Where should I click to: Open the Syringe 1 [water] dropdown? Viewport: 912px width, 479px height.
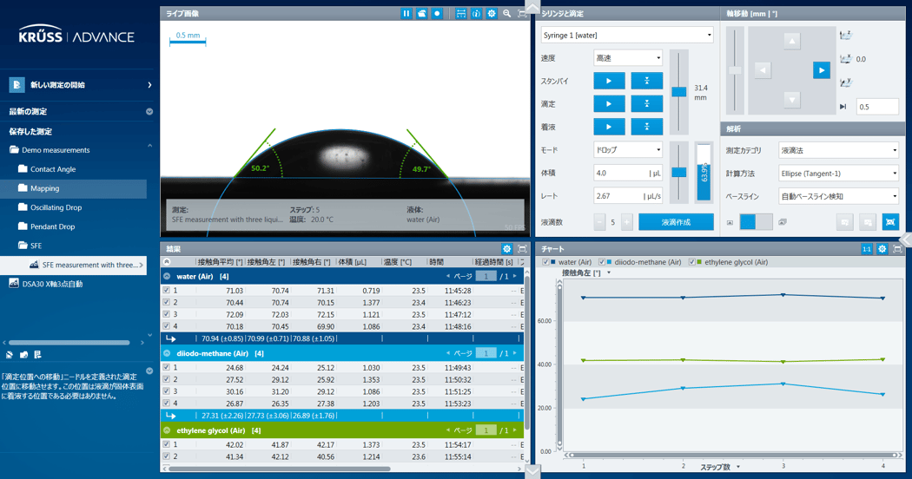(627, 35)
